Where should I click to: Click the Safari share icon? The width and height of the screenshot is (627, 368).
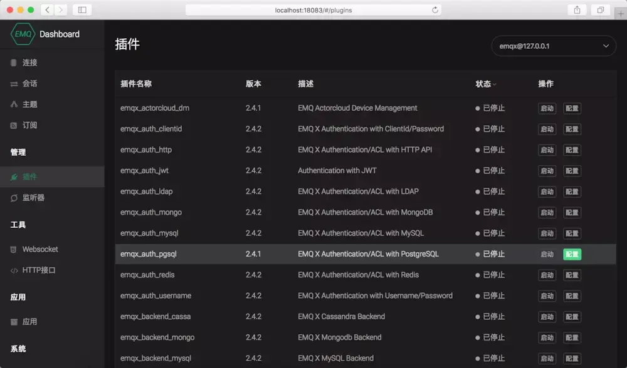577,9
